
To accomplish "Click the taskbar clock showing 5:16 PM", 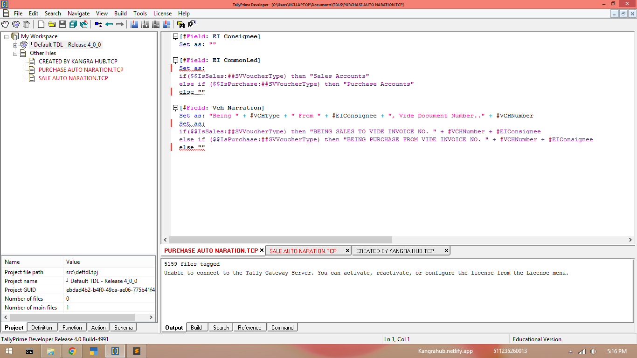I will pyautogui.click(x=617, y=351).
